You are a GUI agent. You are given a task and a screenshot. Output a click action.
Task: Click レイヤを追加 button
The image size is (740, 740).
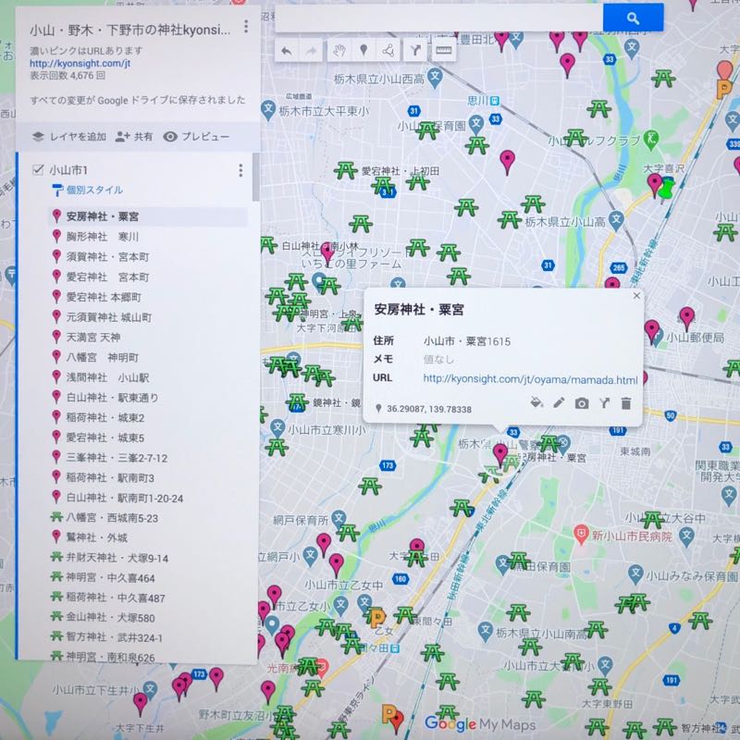coord(69,137)
